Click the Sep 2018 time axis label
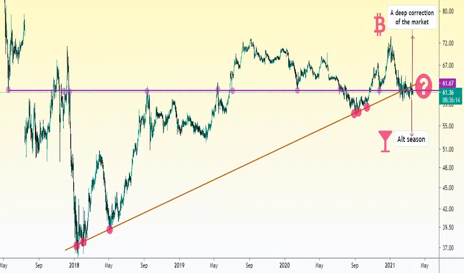 [144, 266]
